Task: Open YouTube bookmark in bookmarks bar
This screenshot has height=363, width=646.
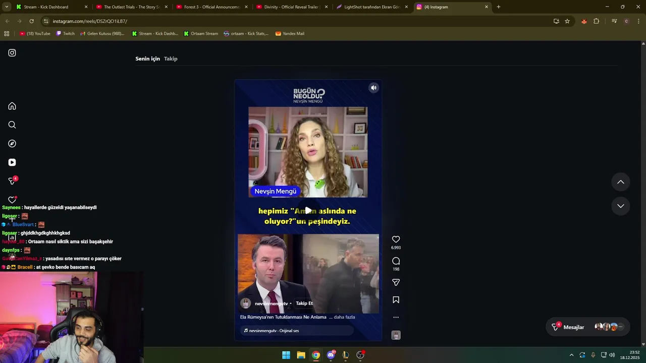Action: 35,34
